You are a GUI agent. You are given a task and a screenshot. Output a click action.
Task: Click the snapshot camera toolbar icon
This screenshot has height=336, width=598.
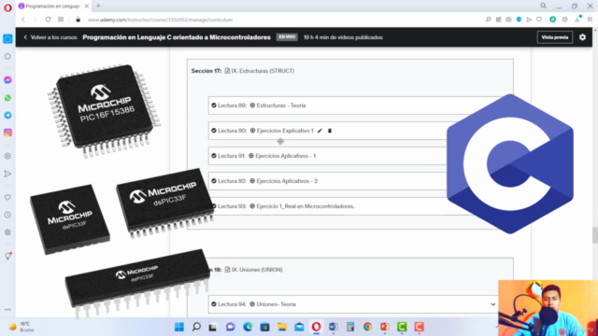pyautogui.click(x=508, y=20)
